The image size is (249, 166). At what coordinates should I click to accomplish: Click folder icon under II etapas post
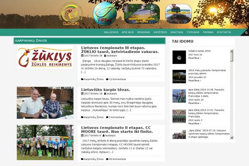pos(82,159)
